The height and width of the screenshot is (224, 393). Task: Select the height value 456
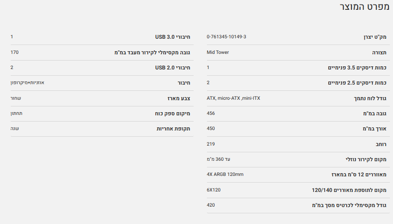click(x=211, y=113)
